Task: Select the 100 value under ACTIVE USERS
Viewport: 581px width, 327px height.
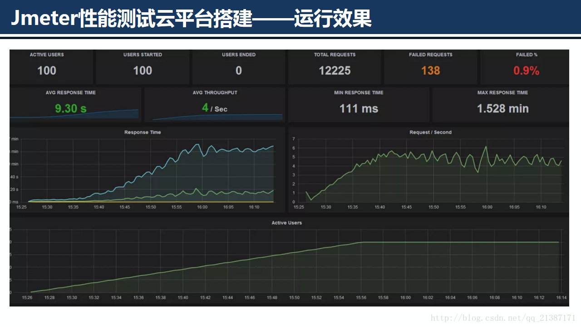Action: pos(47,70)
